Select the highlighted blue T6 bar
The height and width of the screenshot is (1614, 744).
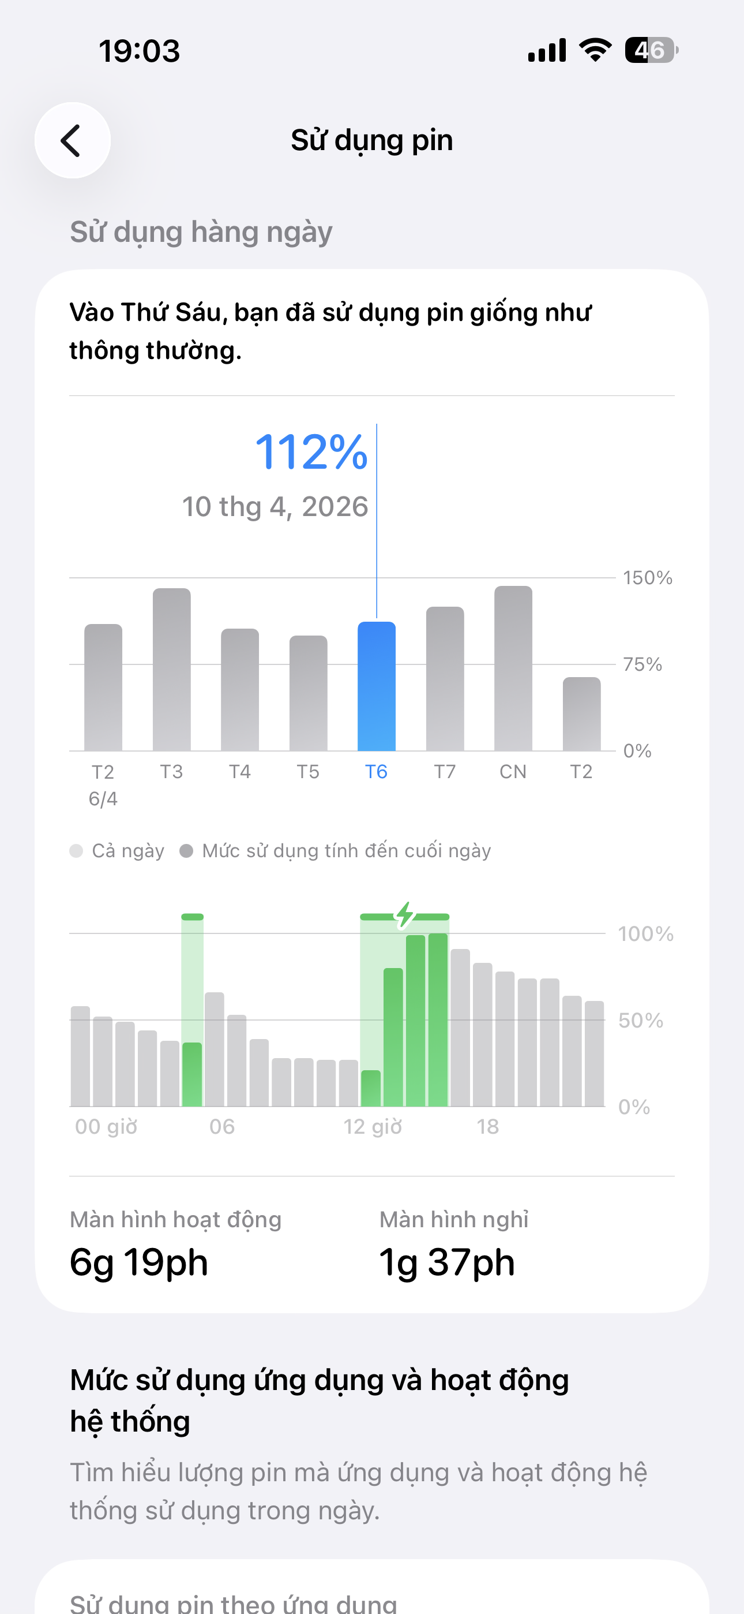click(x=377, y=686)
